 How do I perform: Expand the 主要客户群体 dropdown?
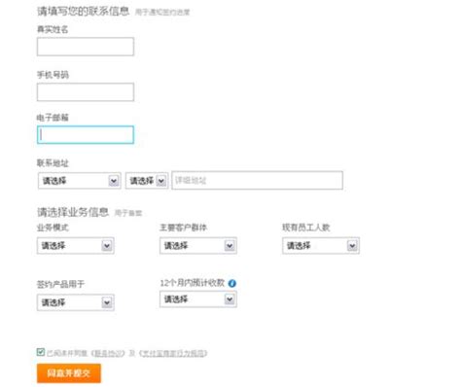coord(198,246)
